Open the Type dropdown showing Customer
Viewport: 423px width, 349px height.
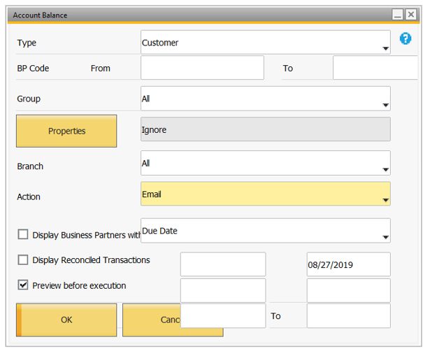266,42
